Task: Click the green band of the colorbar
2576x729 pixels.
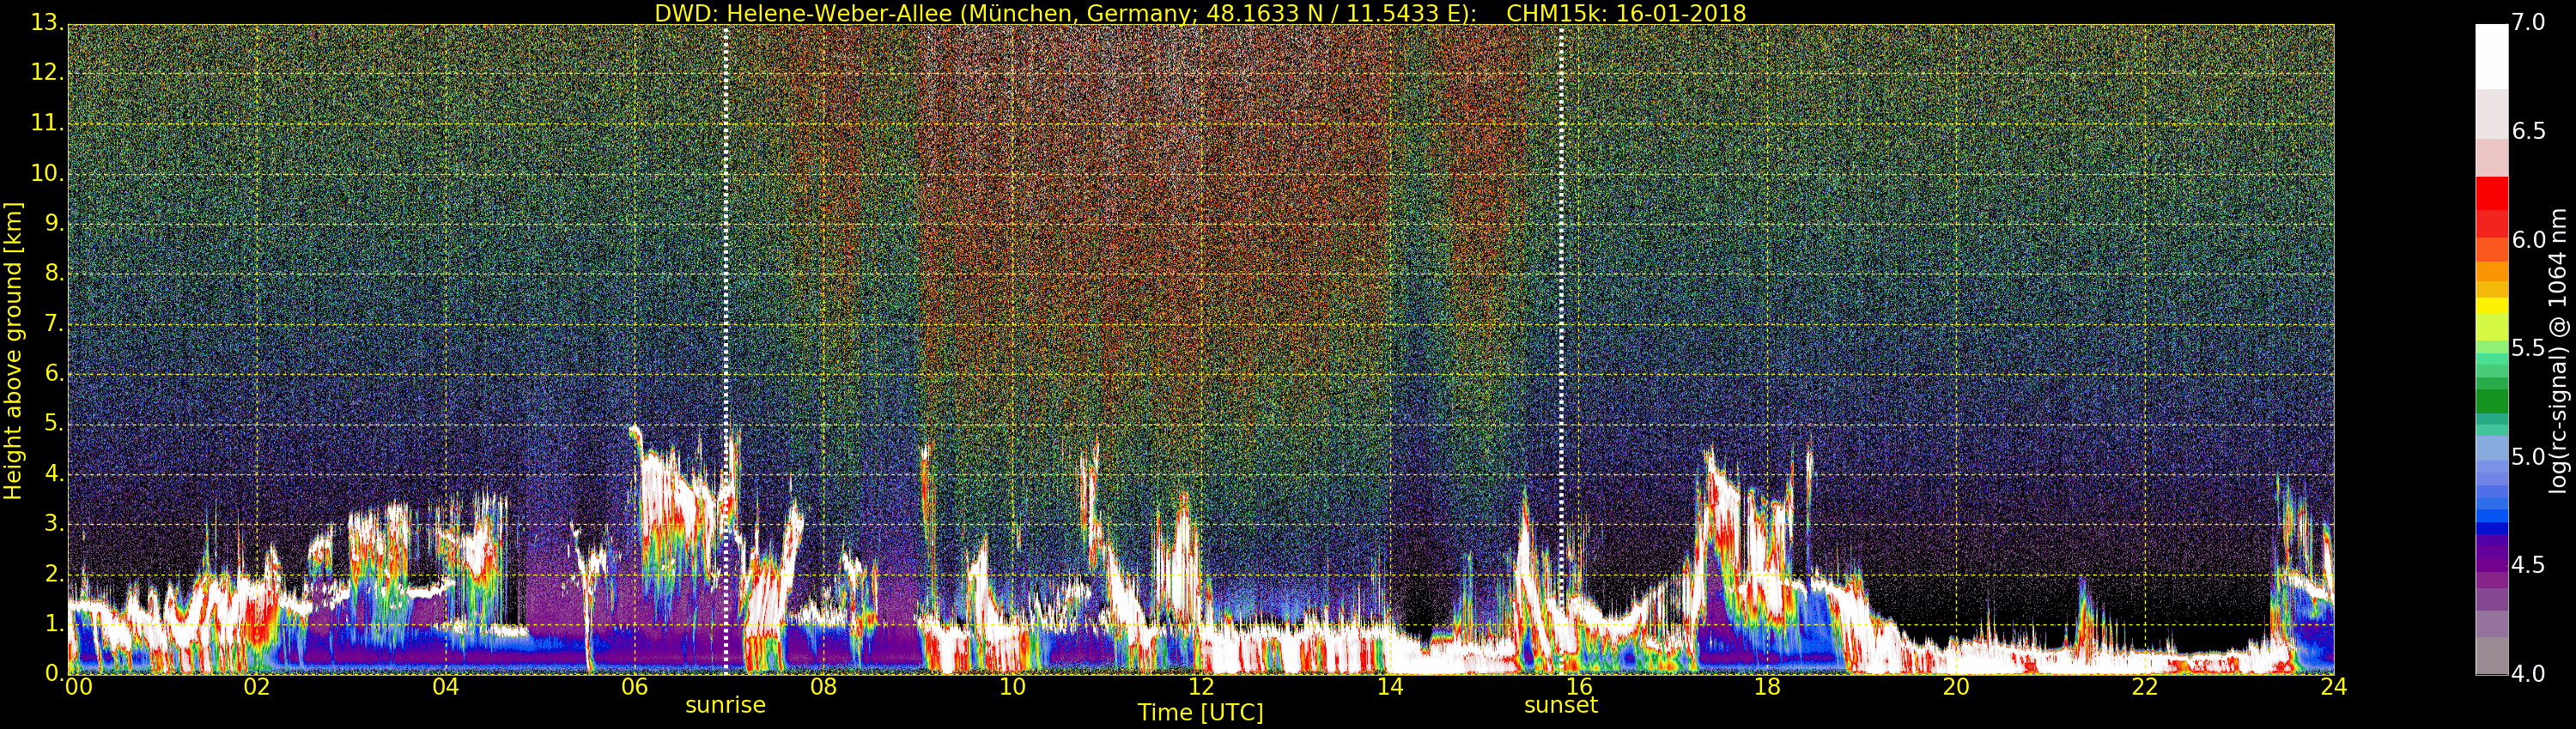Action: point(2491,400)
